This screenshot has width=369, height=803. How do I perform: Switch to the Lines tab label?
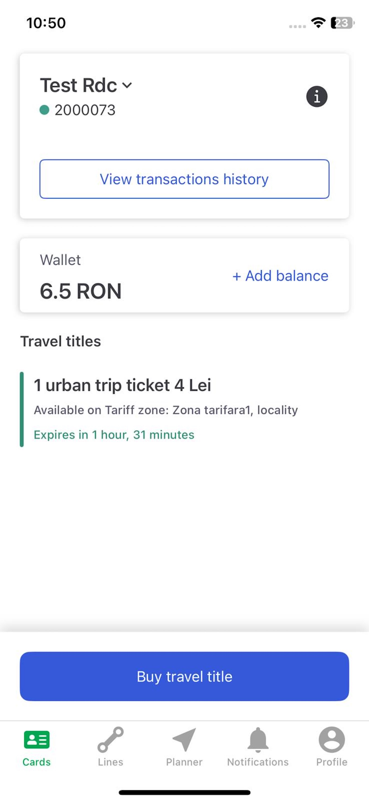[x=110, y=762]
